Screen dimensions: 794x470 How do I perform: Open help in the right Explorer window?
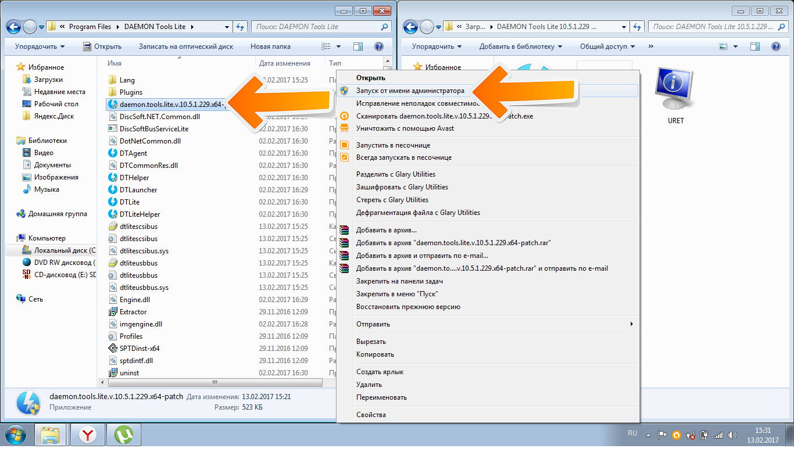777,46
